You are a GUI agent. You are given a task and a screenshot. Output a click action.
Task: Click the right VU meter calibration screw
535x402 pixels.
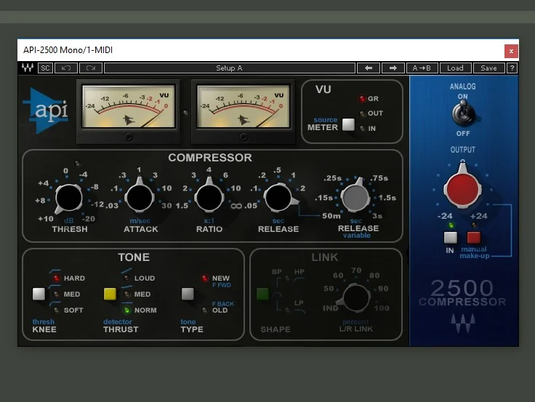coord(244,137)
